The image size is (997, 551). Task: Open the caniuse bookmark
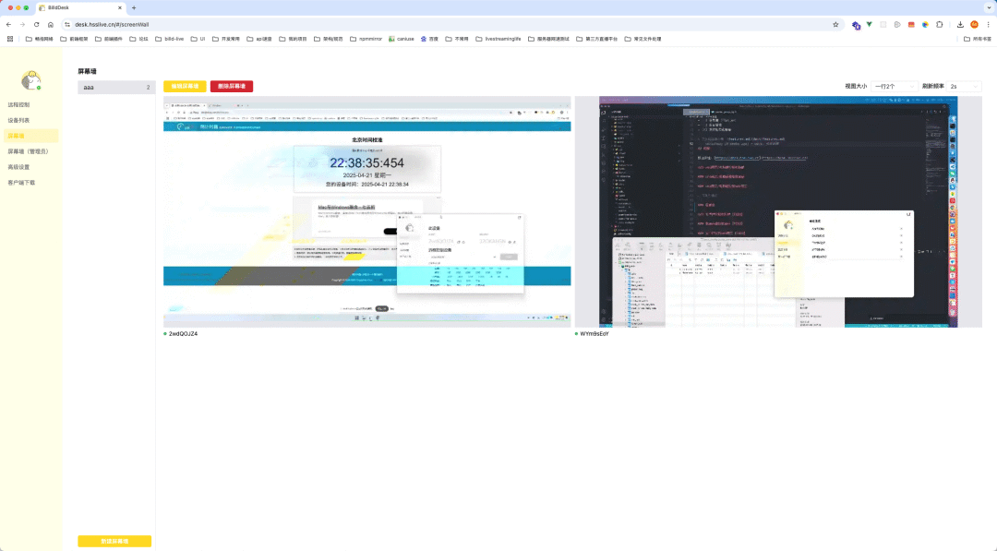click(402, 39)
